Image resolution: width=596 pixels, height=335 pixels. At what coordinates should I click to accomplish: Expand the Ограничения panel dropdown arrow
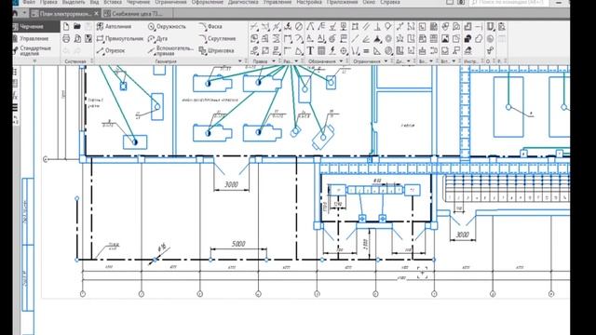click(386, 61)
